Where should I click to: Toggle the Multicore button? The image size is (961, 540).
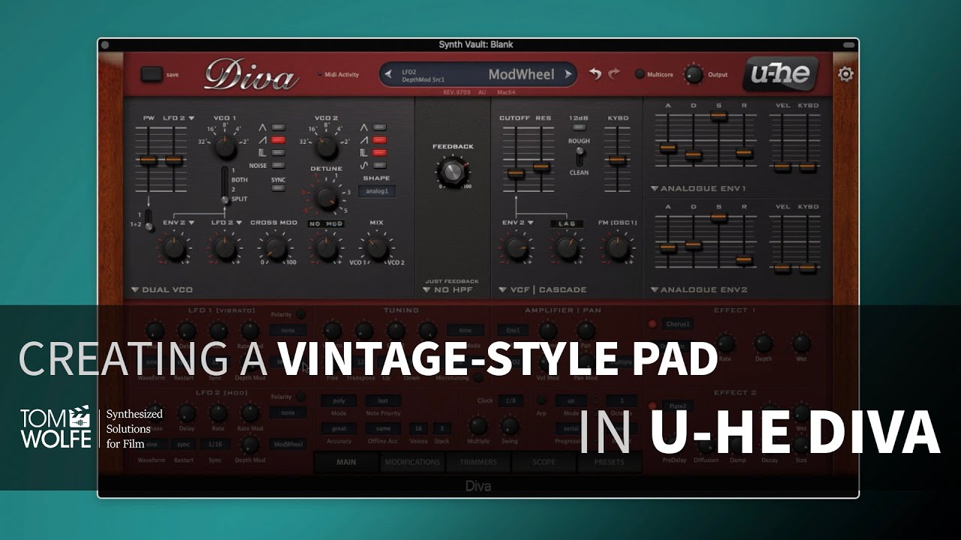[640, 74]
